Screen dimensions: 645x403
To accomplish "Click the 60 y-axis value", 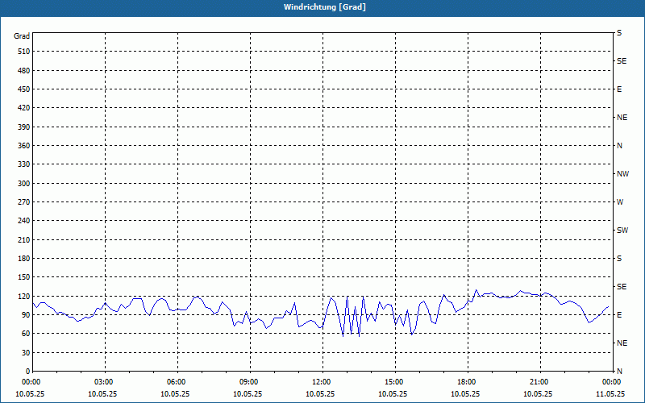I will coord(26,334).
